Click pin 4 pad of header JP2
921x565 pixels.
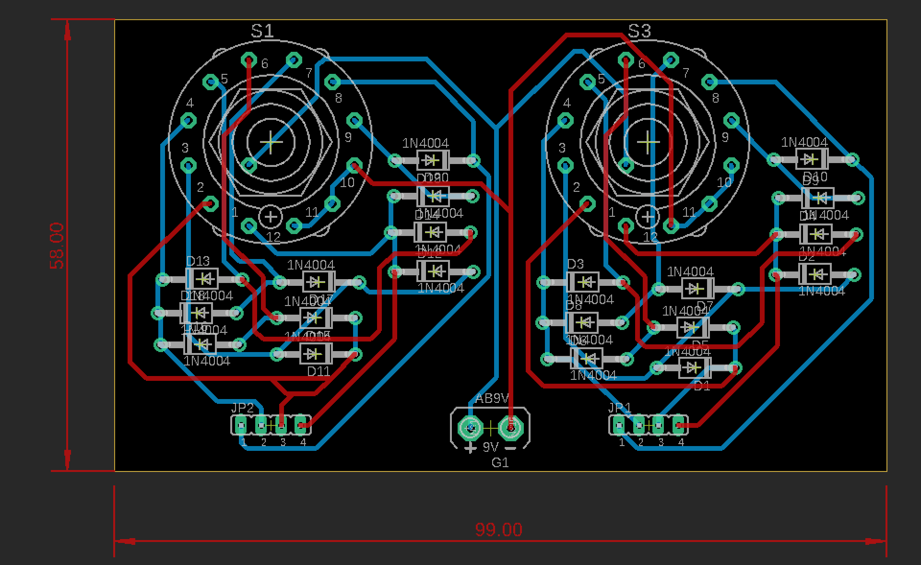pos(301,425)
